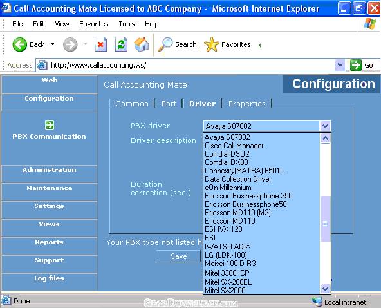Select Mitel SX-200EL driver
This screenshot has height=308, width=381.
click(262, 282)
